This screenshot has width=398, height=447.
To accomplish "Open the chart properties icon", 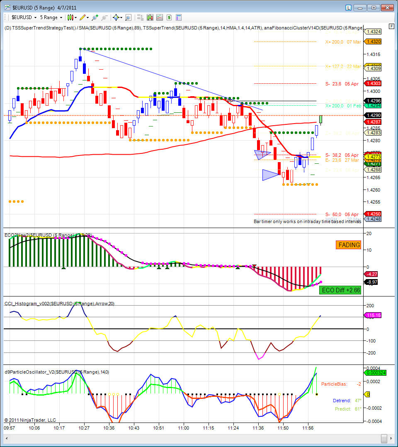I will pyautogui.click(x=179, y=18).
